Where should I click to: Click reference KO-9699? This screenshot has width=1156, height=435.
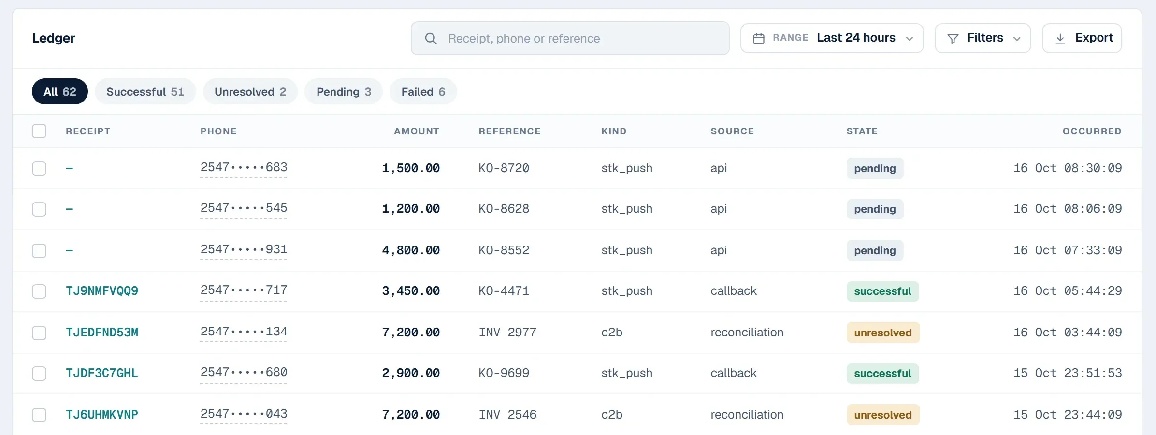(x=504, y=373)
